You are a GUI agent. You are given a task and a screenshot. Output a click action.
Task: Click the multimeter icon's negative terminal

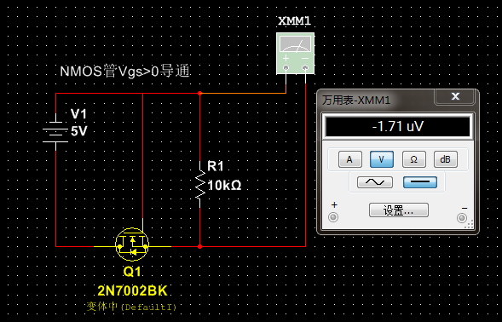[305, 67]
